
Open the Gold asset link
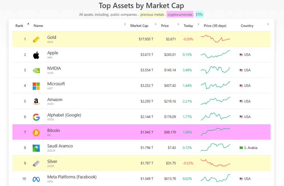pos(52,37)
